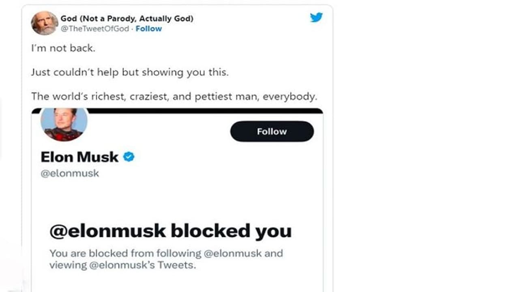Select the @elonmusk handle under the name

(x=70, y=174)
